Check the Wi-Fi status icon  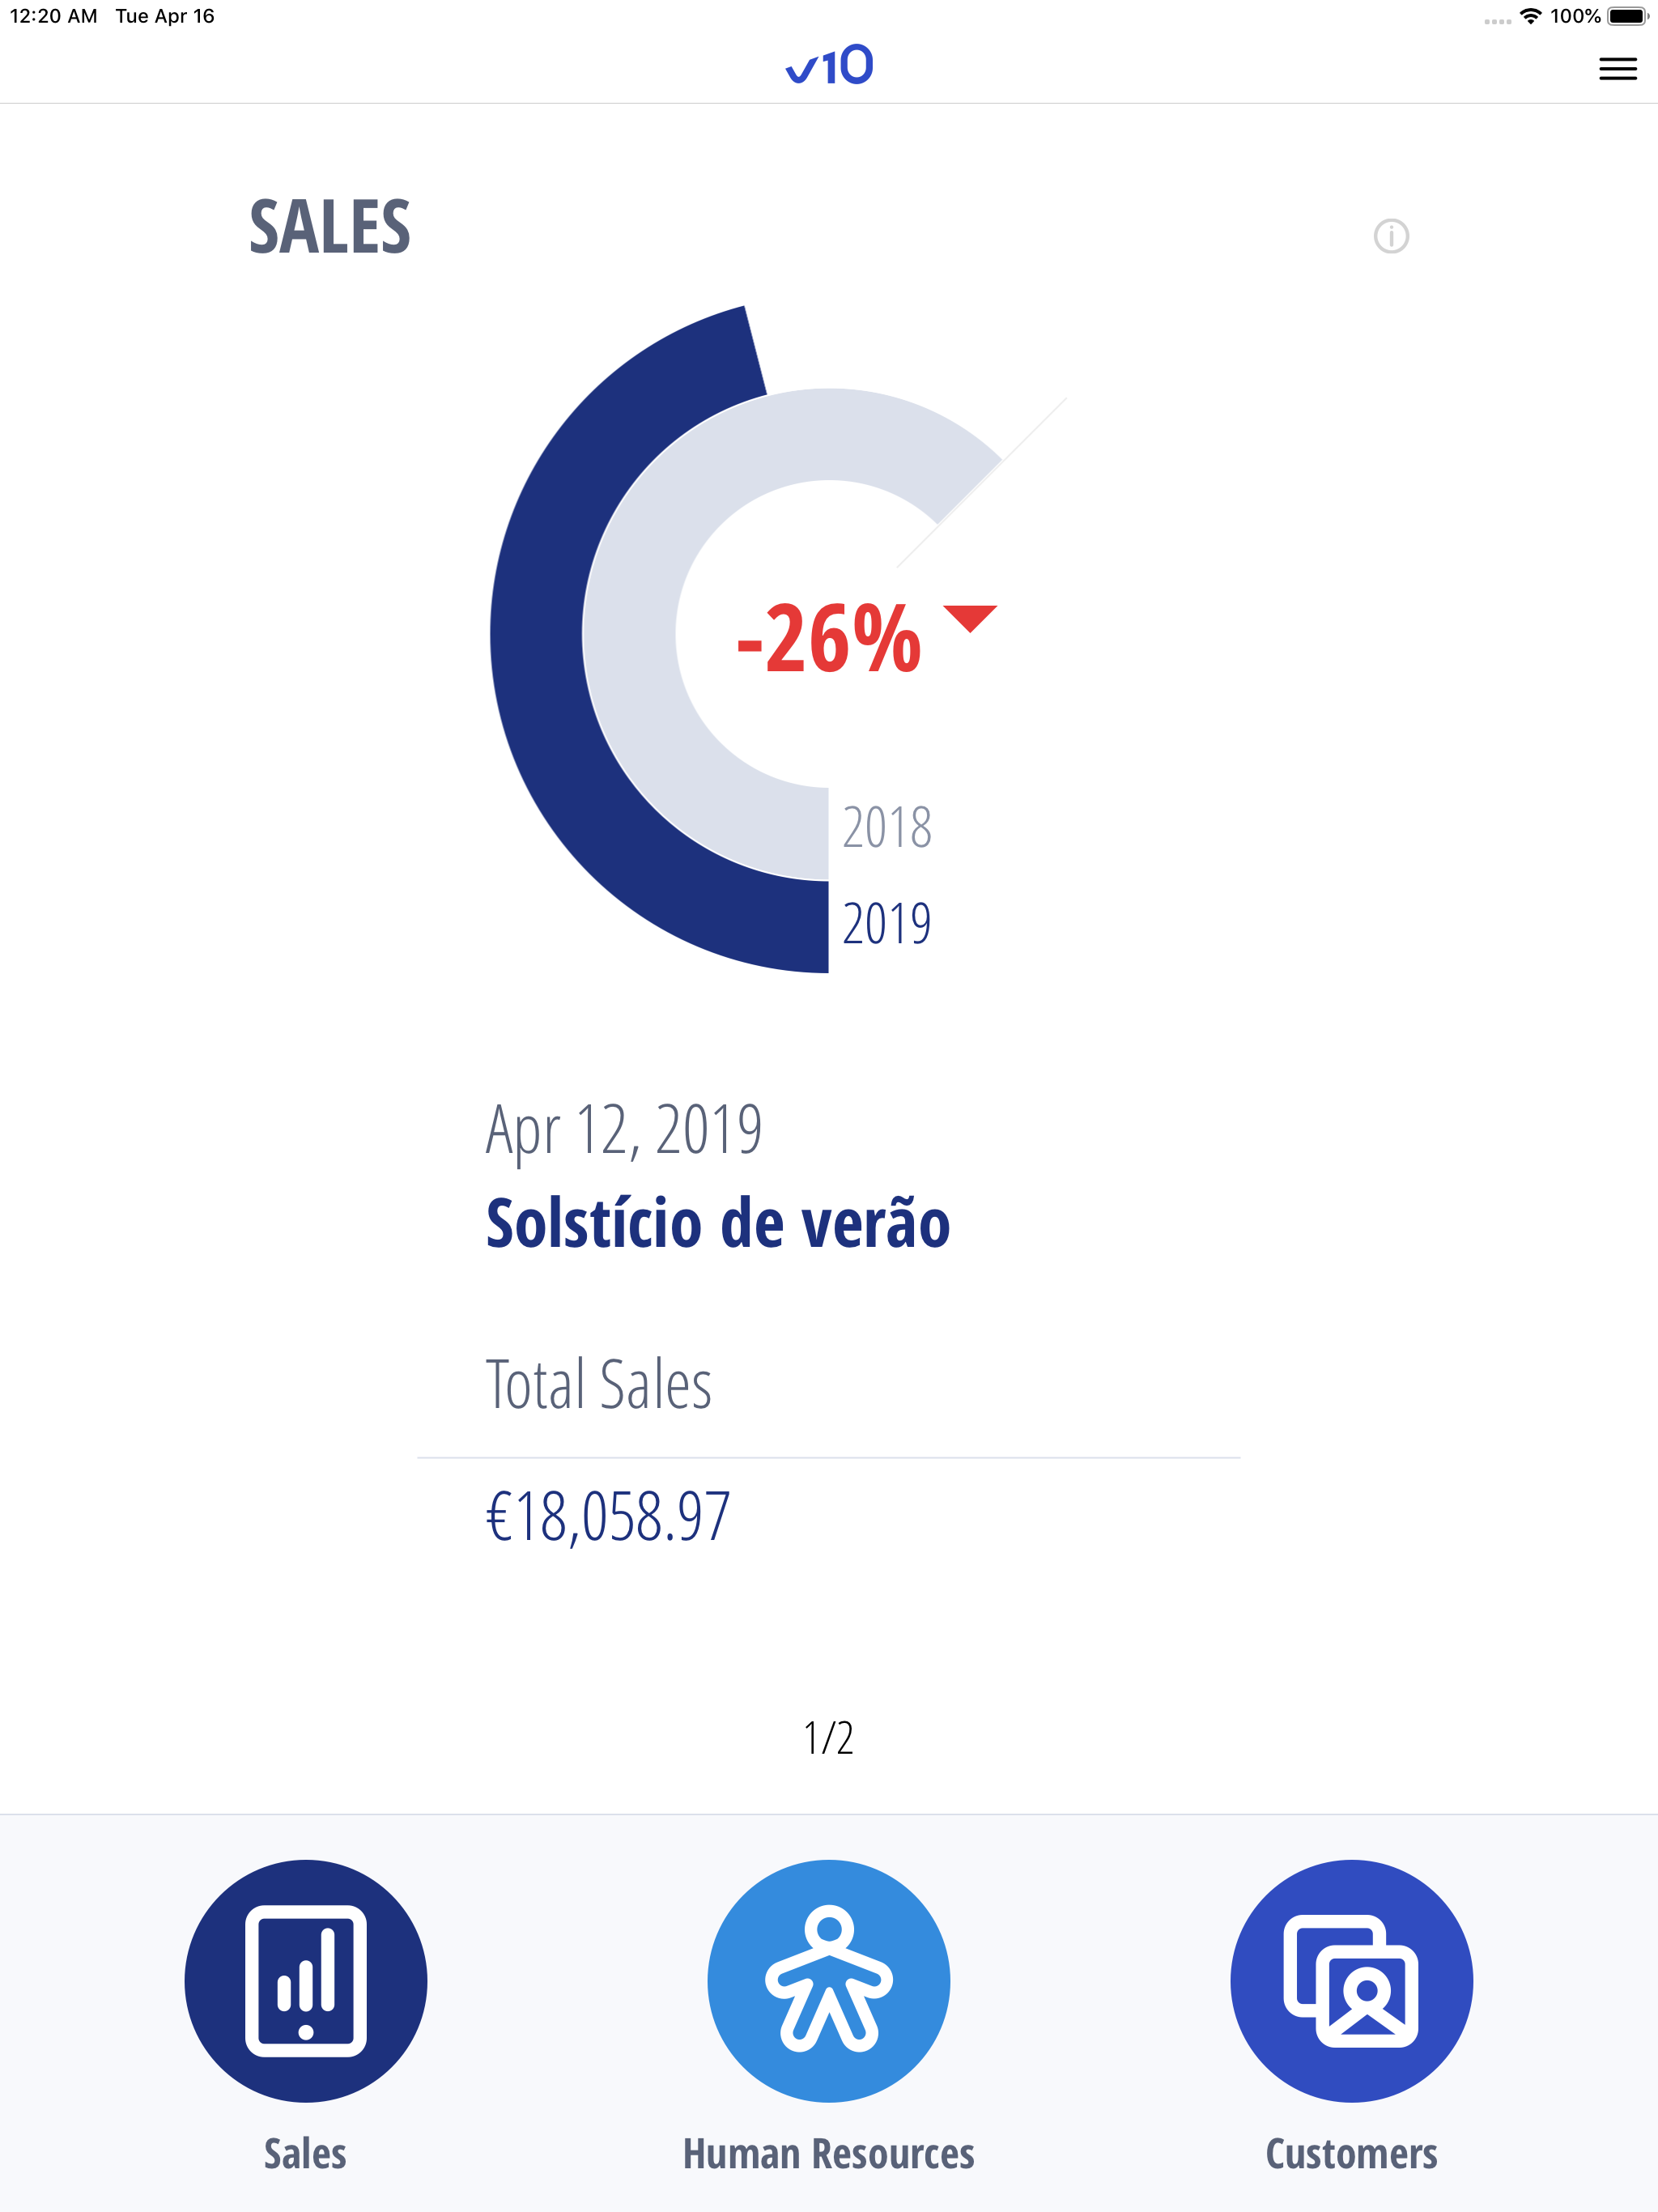pyautogui.click(x=1530, y=16)
